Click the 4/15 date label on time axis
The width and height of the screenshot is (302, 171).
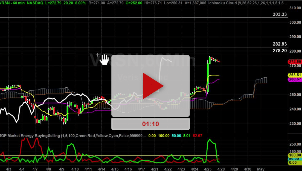pos(115,169)
